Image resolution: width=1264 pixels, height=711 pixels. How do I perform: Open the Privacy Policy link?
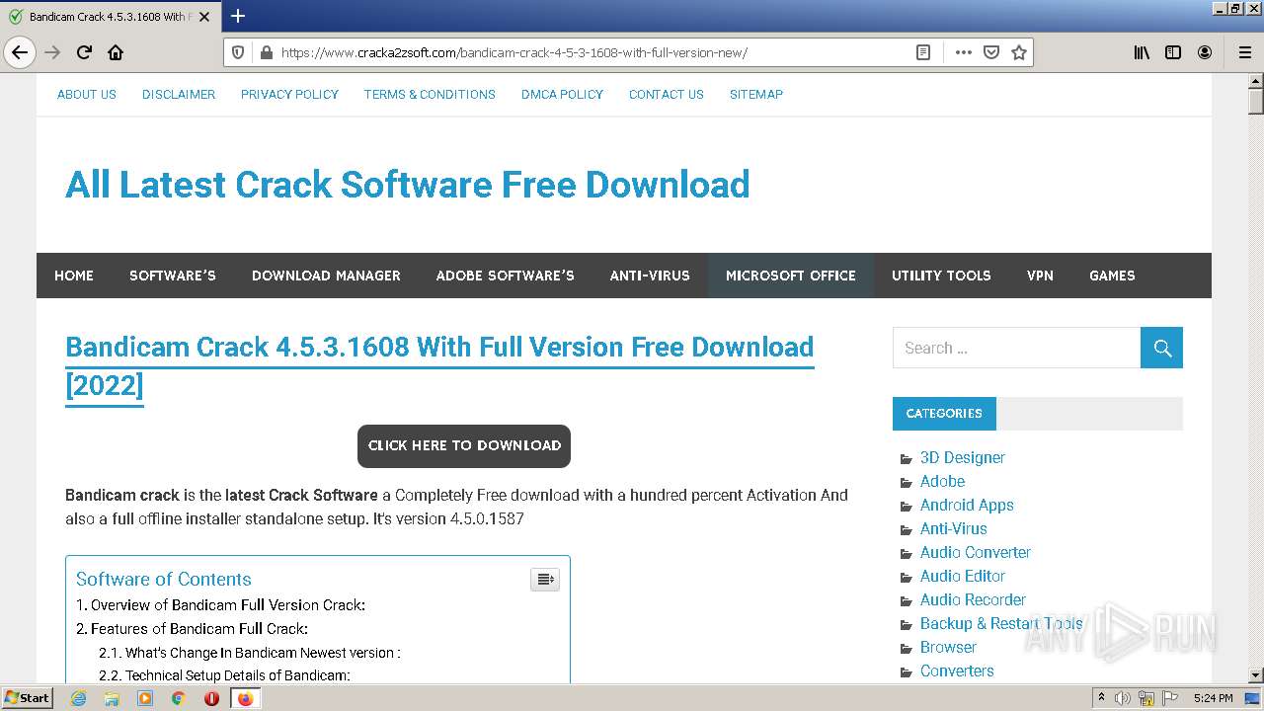click(x=289, y=94)
